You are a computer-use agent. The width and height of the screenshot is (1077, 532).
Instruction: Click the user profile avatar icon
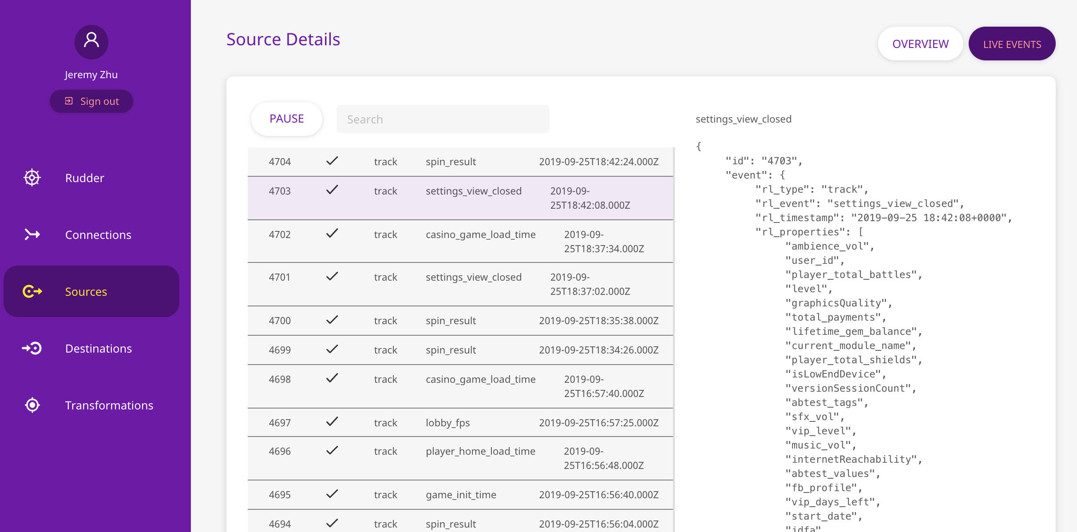[x=91, y=41]
